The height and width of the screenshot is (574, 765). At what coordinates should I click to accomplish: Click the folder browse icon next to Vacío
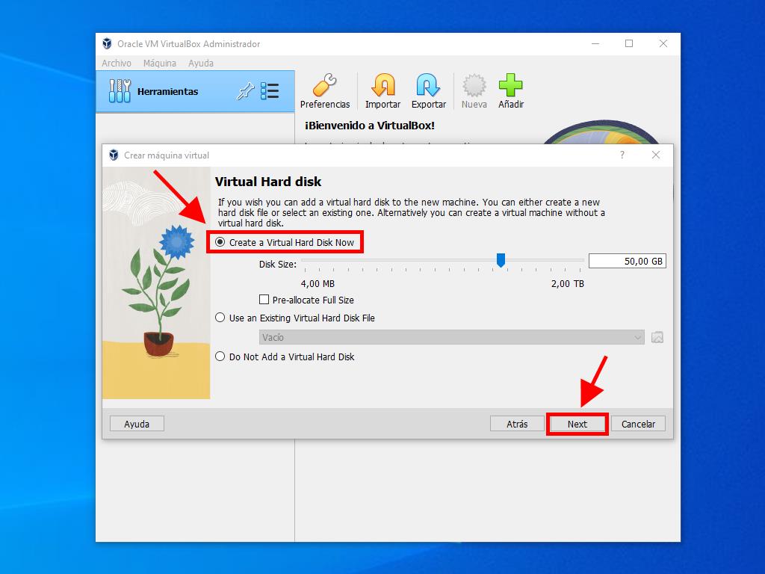[x=657, y=338]
